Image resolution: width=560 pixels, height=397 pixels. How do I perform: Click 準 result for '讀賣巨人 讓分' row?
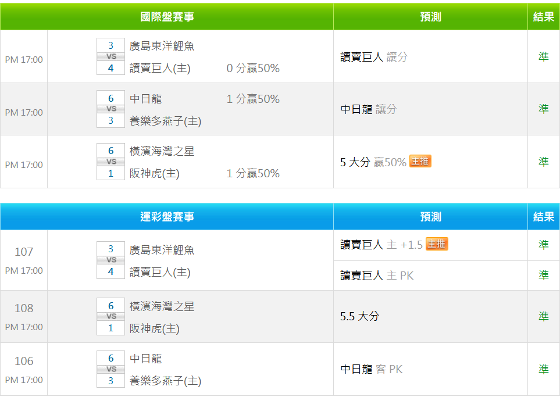[x=544, y=56]
